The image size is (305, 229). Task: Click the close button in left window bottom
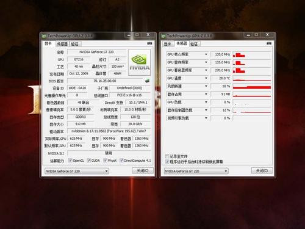point(143,170)
